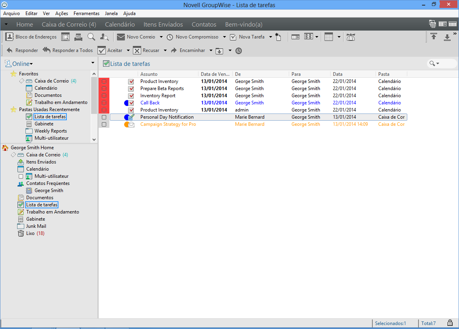Viewport: 459px width, 329px height.
Task: Tick the checkbox for admin Product Inventory row
Action: 104,110
